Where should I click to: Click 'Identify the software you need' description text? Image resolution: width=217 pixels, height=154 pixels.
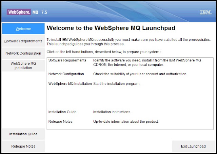click(x=147, y=62)
